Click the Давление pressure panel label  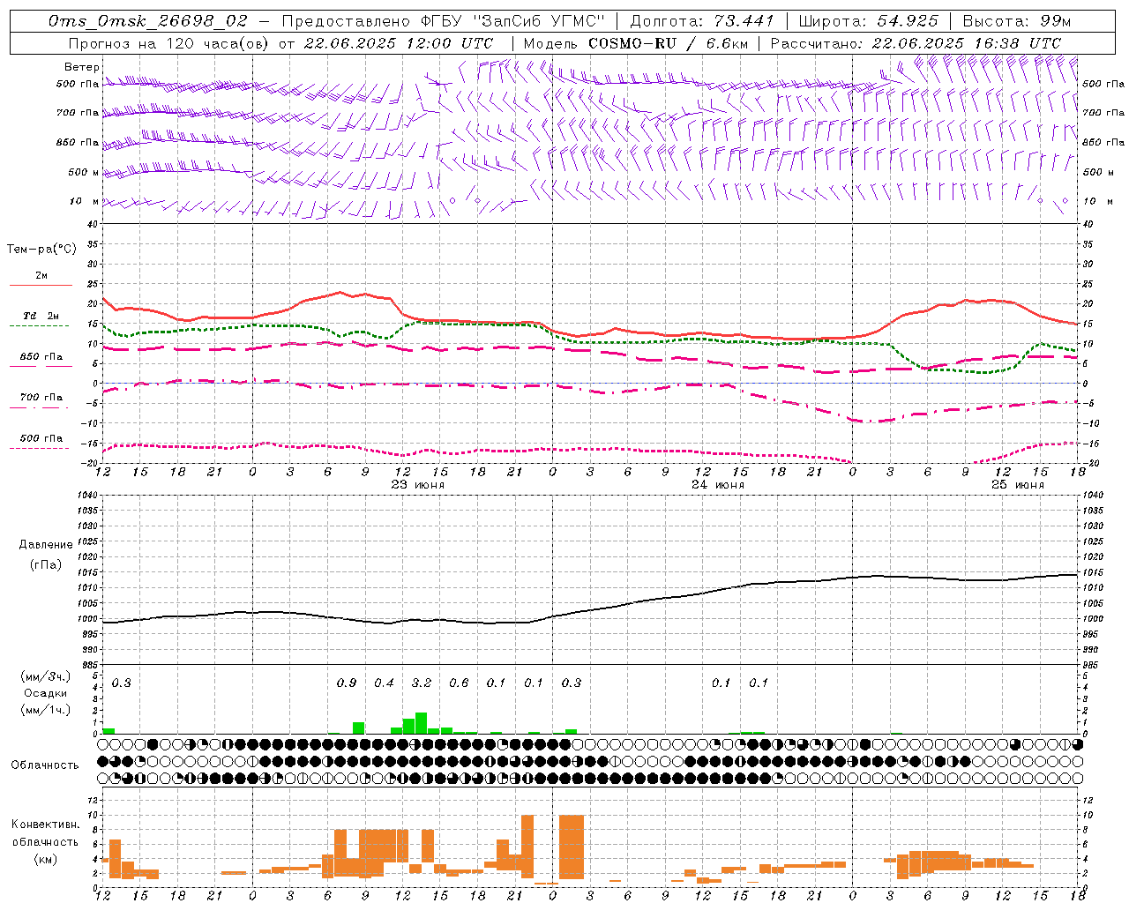pyautogui.click(x=46, y=545)
